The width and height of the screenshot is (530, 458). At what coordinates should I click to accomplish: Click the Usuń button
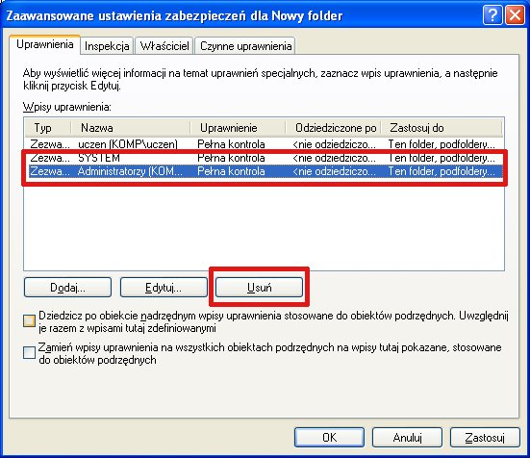coord(260,288)
